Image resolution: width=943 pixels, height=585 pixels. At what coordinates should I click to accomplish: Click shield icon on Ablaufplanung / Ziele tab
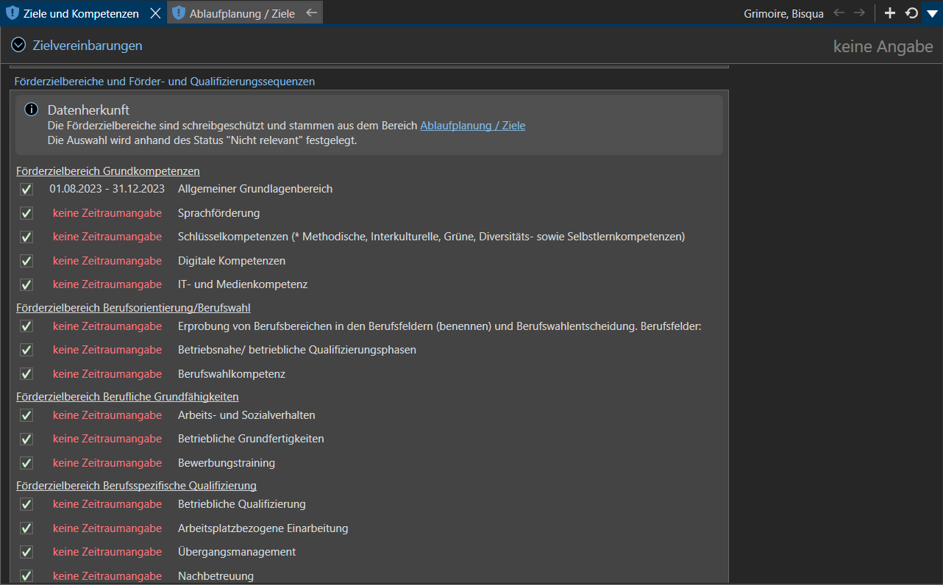[x=179, y=13]
